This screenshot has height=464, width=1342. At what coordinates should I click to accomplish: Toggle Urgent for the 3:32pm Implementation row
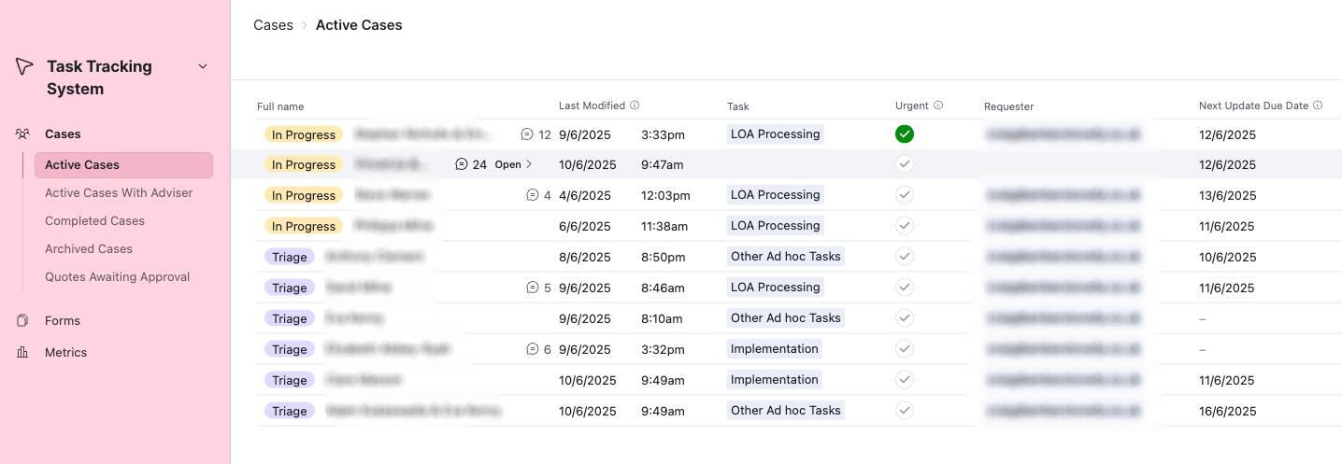(904, 349)
